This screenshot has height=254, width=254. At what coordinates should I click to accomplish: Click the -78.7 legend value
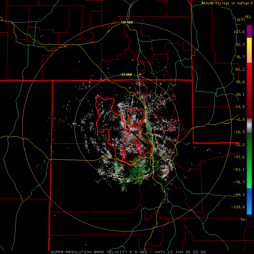pos(239,182)
